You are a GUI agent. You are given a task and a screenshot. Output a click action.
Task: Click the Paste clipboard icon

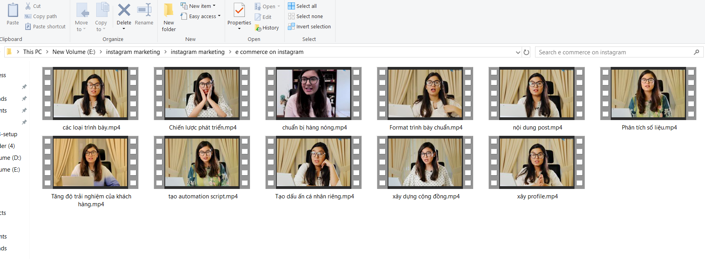pos(13,11)
